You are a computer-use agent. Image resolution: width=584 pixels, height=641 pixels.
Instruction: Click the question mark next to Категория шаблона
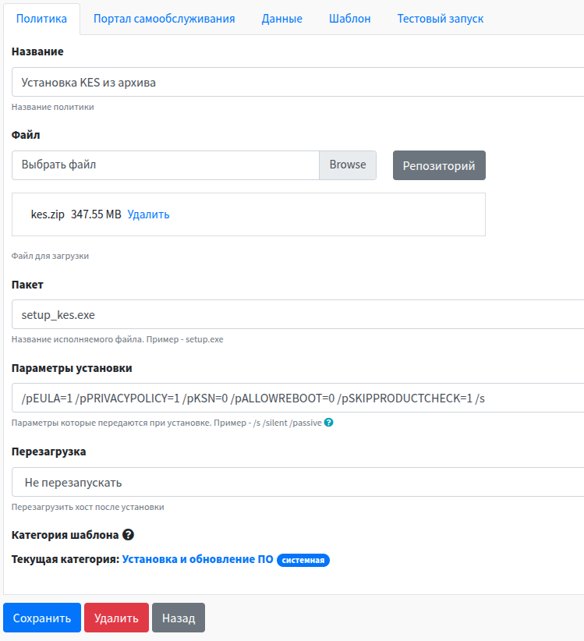coord(129,535)
